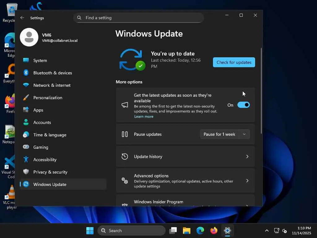317x238 pixels.
Task: Click the Network & internet Wi-Fi icon
Action: pos(26,85)
